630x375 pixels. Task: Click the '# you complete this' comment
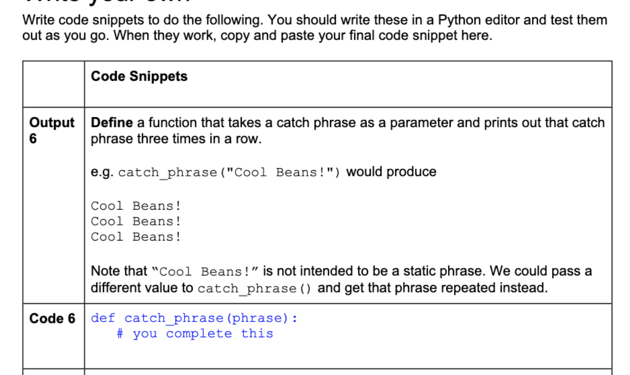[195, 334]
